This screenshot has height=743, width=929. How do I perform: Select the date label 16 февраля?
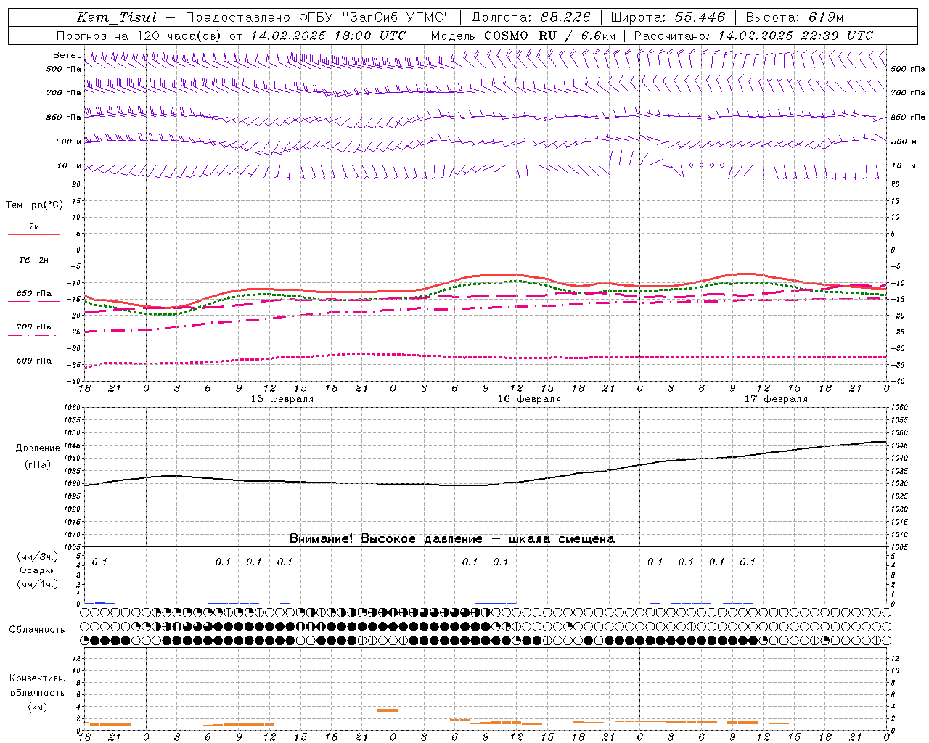pyautogui.click(x=529, y=399)
